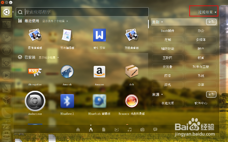Toggle the 定制 category filter
The height and width of the screenshot is (142, 228).
coord(168,40)
